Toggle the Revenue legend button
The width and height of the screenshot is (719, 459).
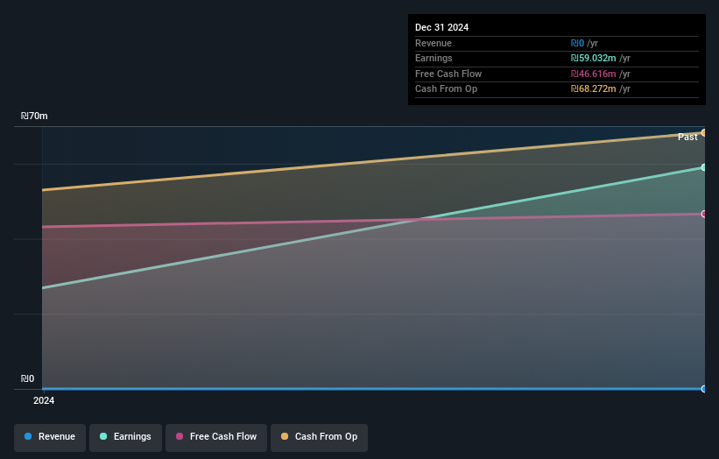point(50,437)
